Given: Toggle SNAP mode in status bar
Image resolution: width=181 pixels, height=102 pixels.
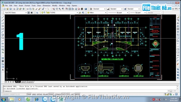Looking at the screenshot, I should coord(29,94).
